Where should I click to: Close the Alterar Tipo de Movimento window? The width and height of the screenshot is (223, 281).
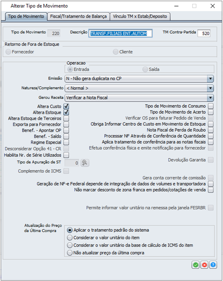pos(213,6)
